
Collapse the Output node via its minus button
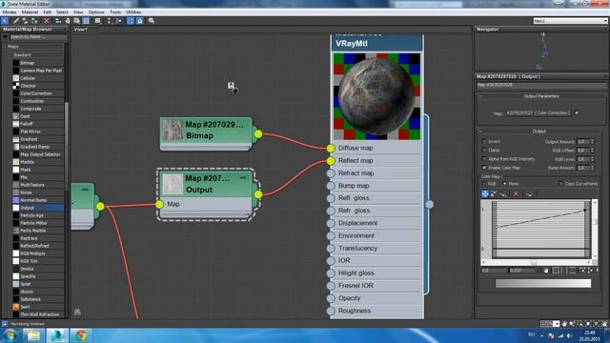(243, 178)
